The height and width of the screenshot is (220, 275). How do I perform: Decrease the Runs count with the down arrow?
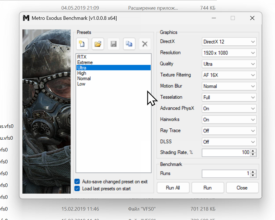pos(253,175)
